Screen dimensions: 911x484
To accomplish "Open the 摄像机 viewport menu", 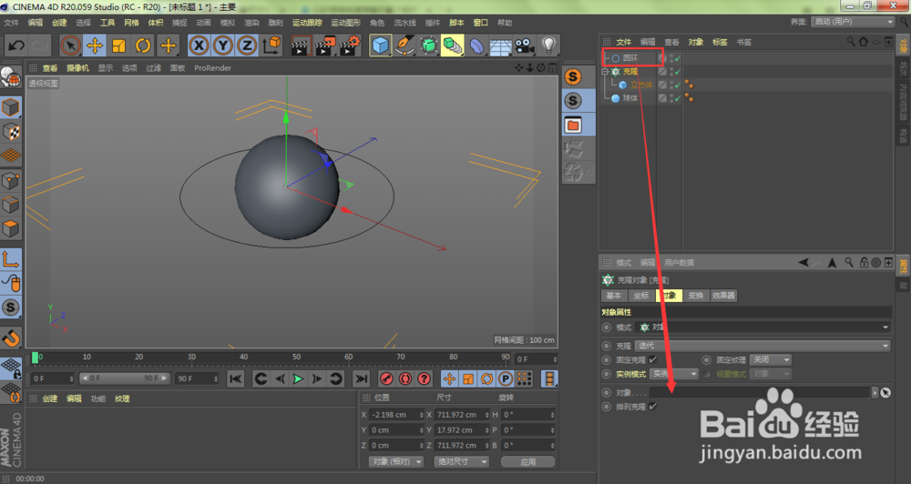I will 77,68.
